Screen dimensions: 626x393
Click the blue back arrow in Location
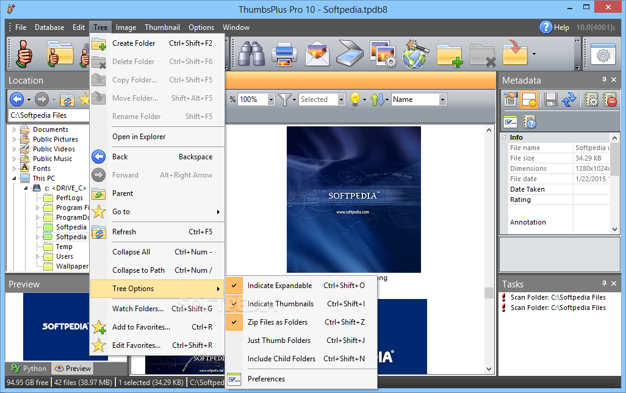point(16,99)
